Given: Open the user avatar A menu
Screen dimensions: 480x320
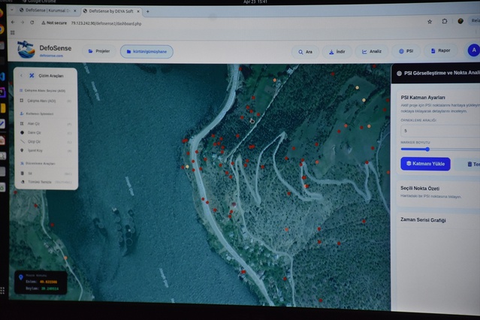Looking at the screenshot, I should pyautogui.click(x=473, y=50).
